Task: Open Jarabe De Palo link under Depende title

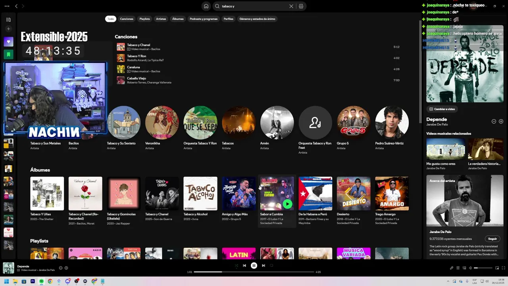Action: point(437,125)
